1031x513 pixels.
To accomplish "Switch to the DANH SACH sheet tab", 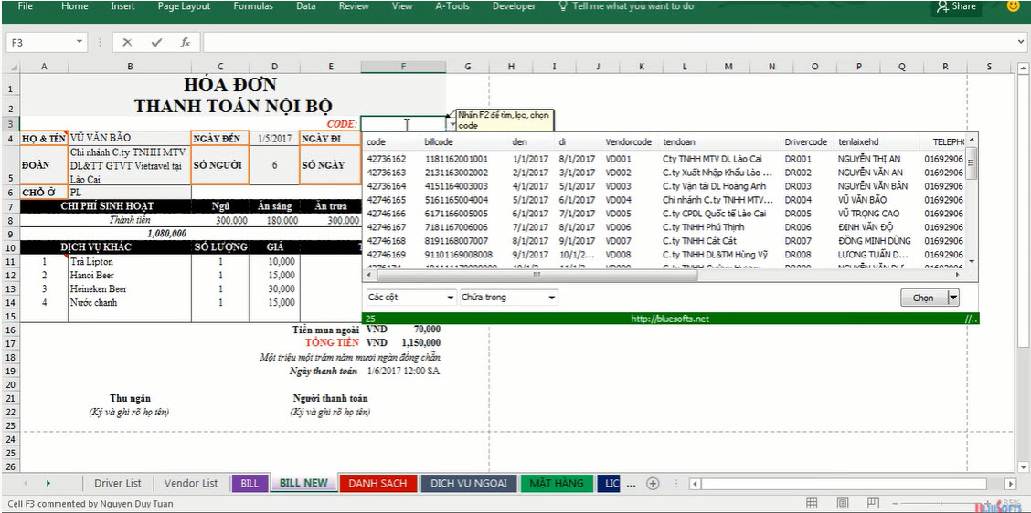I will (377, 484).
